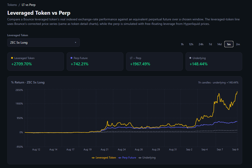
Task: Toggle Leveraged Token series in chart legend
Action: tap(104, 158)
